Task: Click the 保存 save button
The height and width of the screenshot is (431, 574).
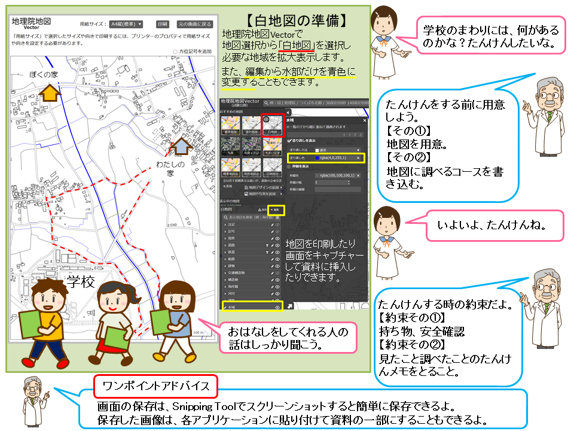Action: 262,210
